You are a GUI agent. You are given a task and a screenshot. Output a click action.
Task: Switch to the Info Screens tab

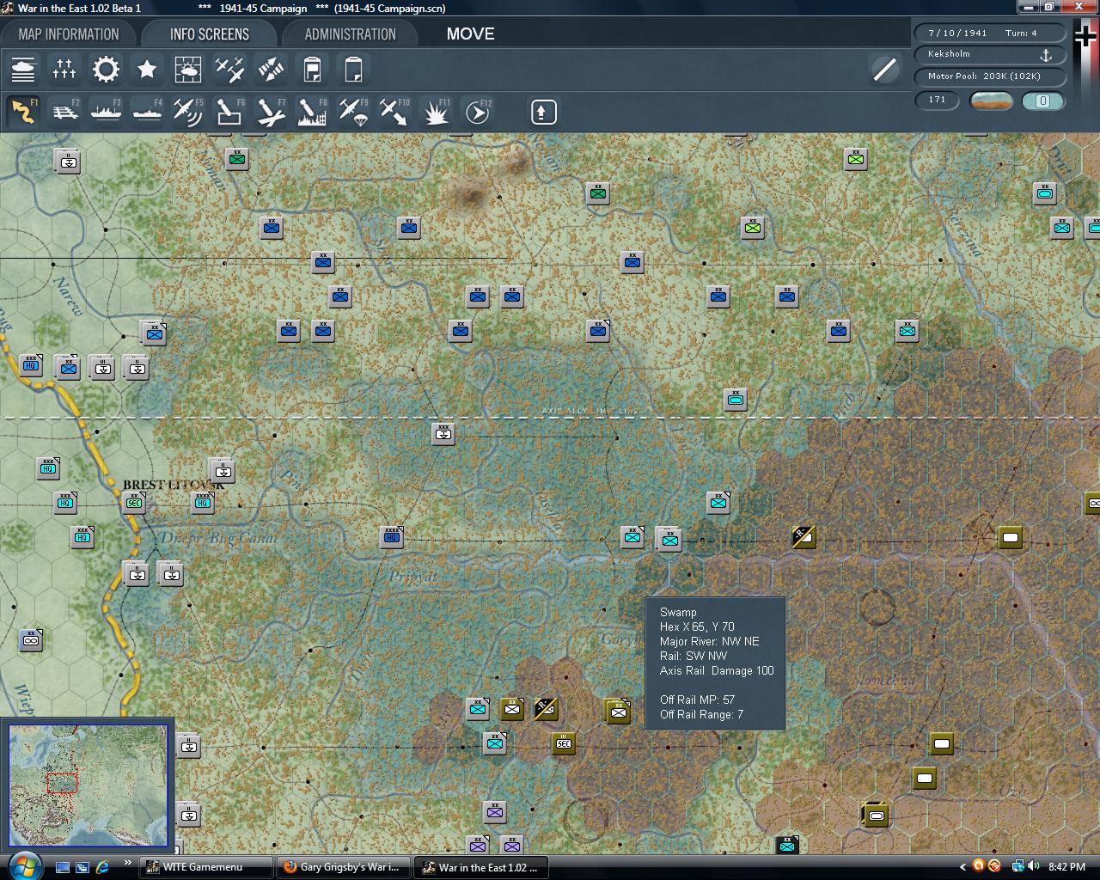pyautogui.click(x=210, y=34)
